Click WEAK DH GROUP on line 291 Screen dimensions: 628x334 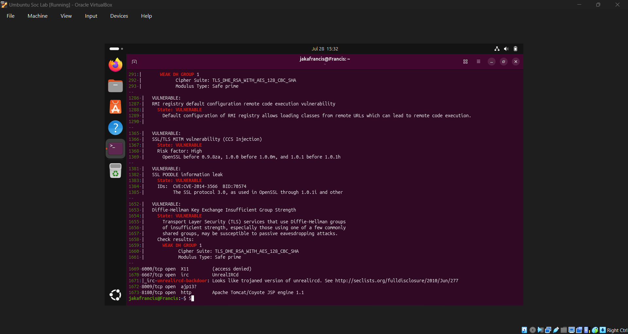point(177,74)
